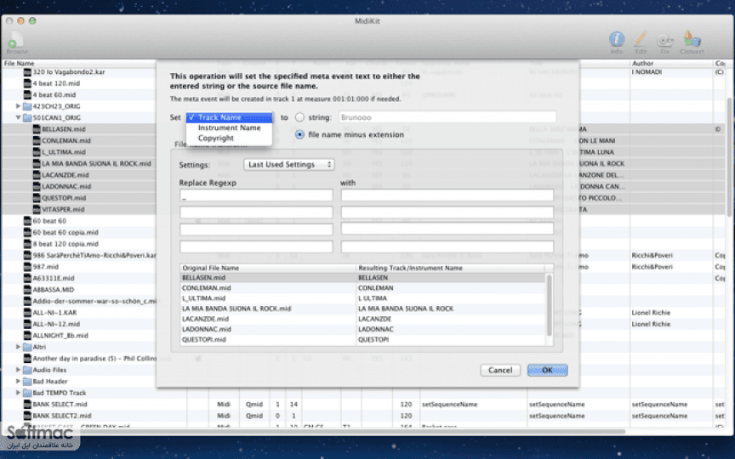The height and width of the screenshot is (459, 735).
Task: Click the string text field showing Brunooo
Action: 447,117
